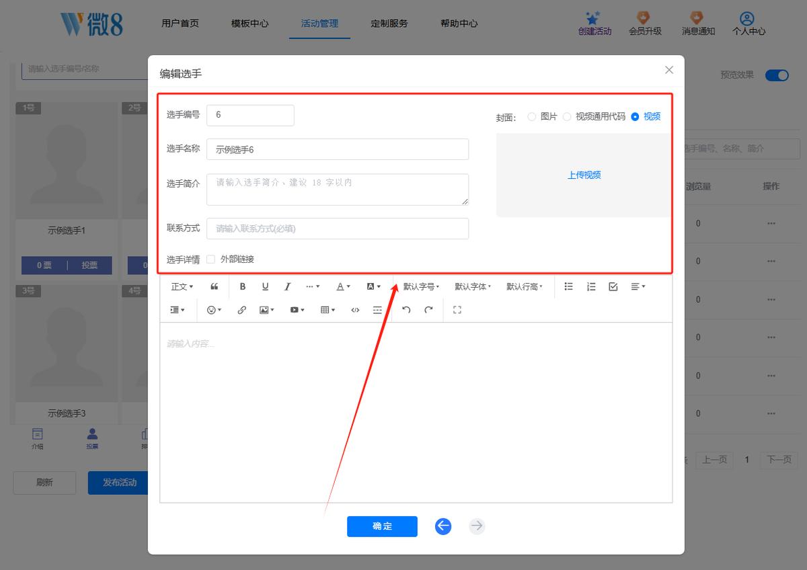The width and height of the screenshot is (807, 570).
Task: Open the heading style 正文 dropdown
Action: pos(182,286)
